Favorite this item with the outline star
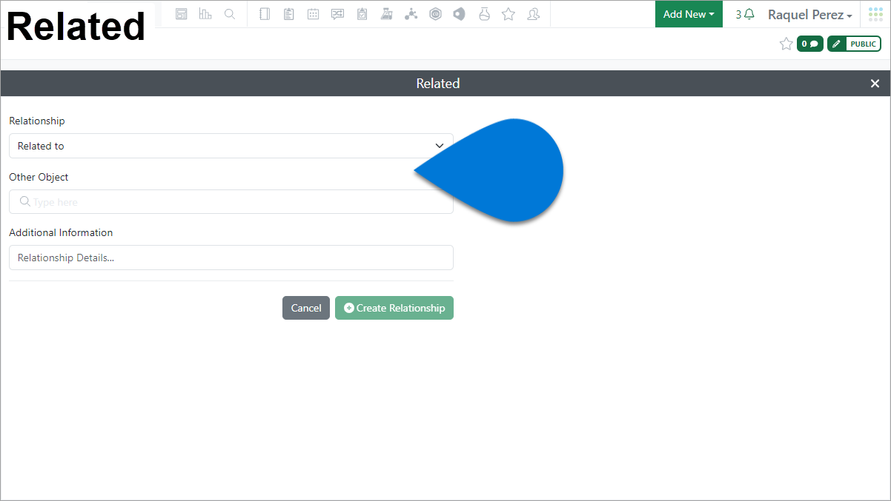 click(786, 44)
